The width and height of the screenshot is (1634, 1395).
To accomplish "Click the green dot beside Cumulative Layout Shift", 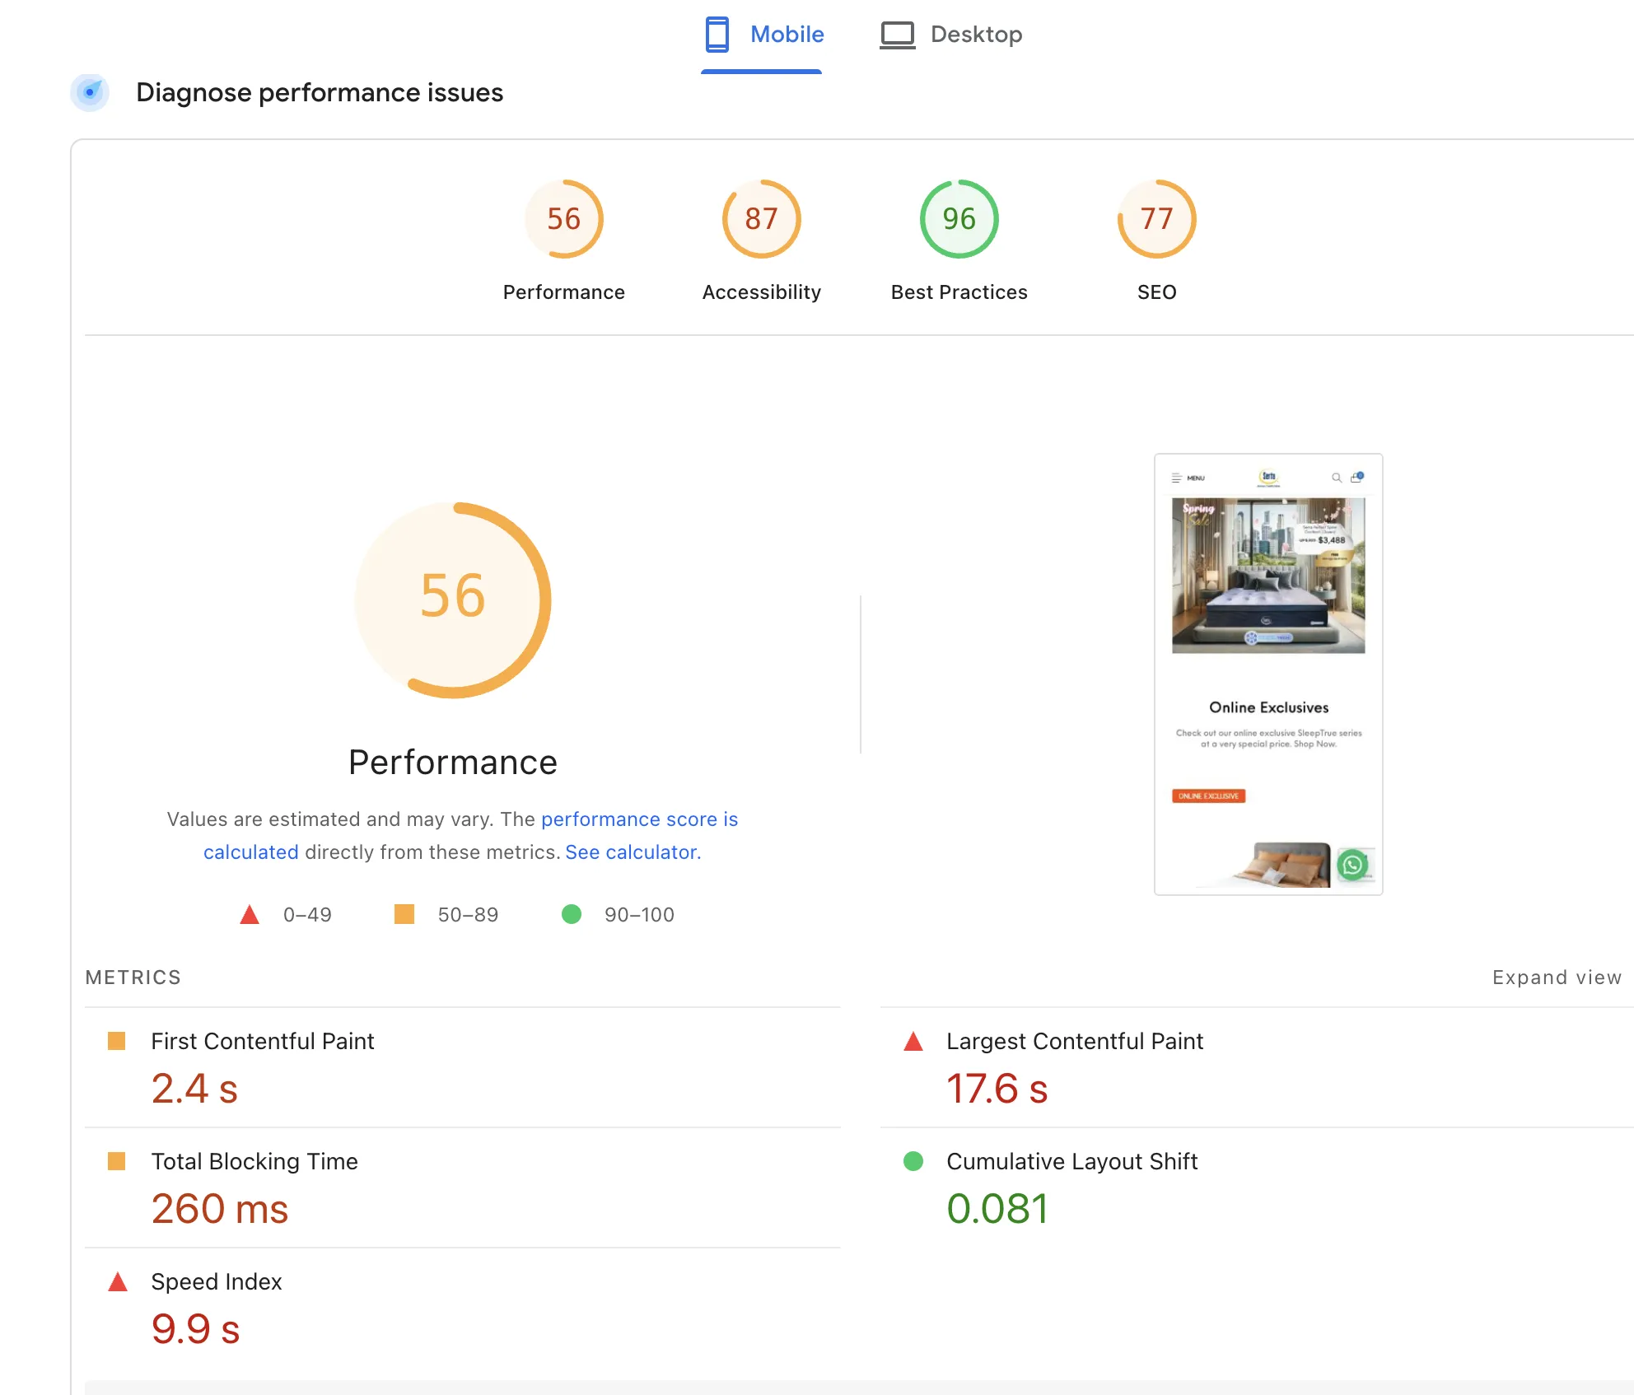I will (x=913, y=1161).
